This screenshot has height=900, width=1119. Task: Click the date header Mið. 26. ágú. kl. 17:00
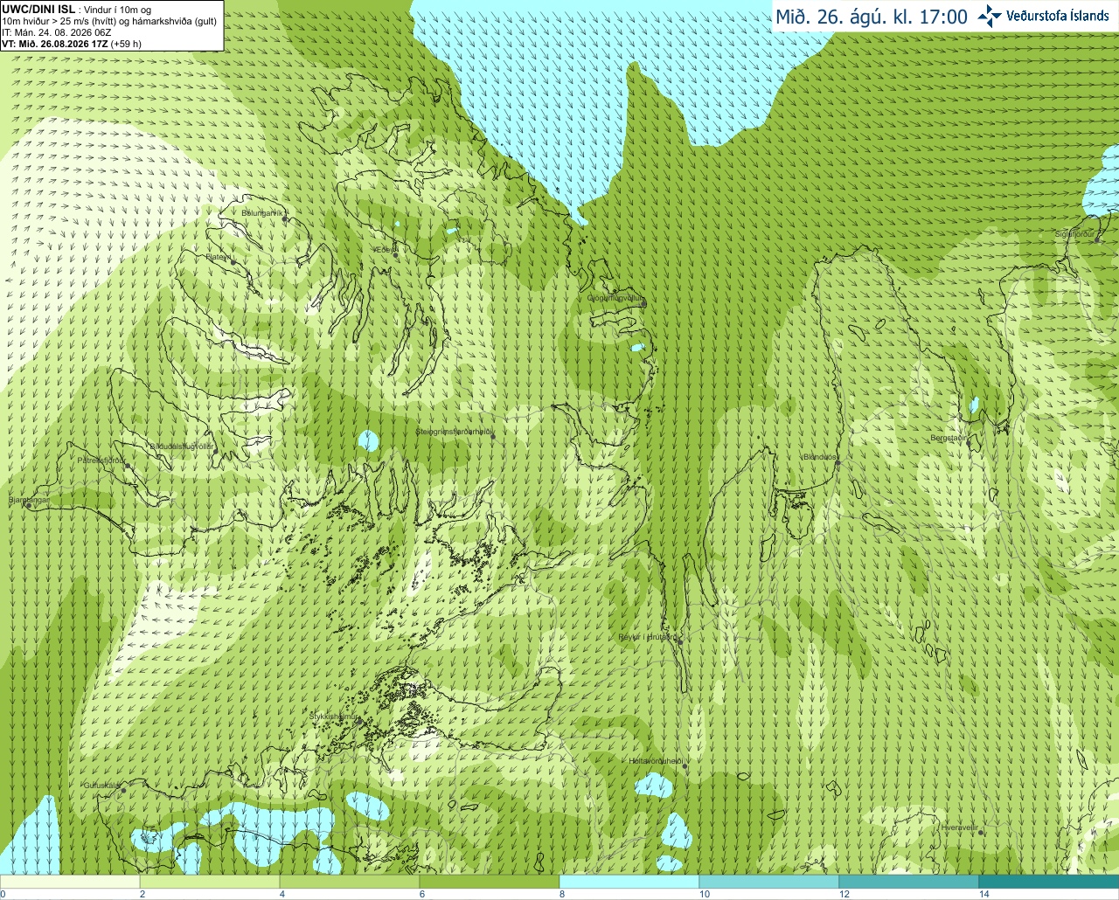coord(872,17)
